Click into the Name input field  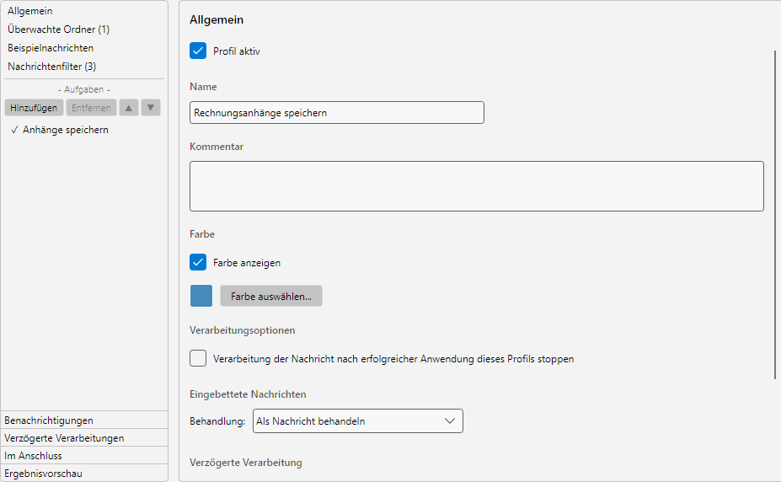tap(337, 113)
